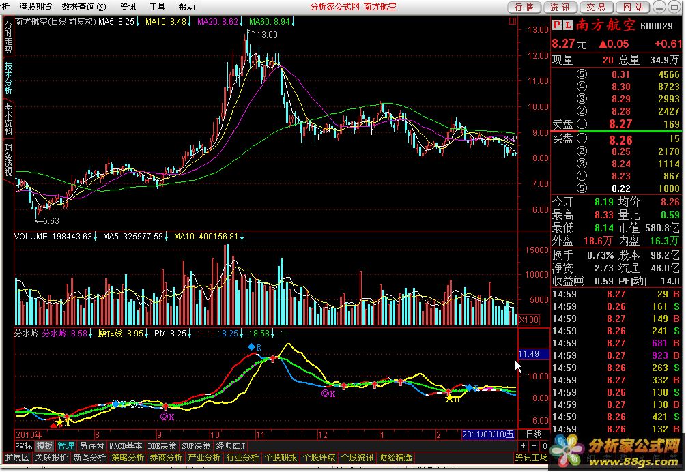Open the 工具 menu
This screenshot has height=472, width=686.
pos(157,7)
